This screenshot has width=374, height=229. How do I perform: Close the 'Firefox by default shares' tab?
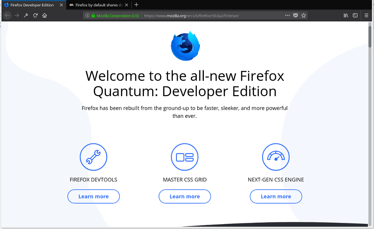click(126, 5)
